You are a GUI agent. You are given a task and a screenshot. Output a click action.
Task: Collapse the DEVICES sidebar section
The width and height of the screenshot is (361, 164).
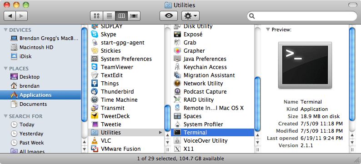point(6,30)
